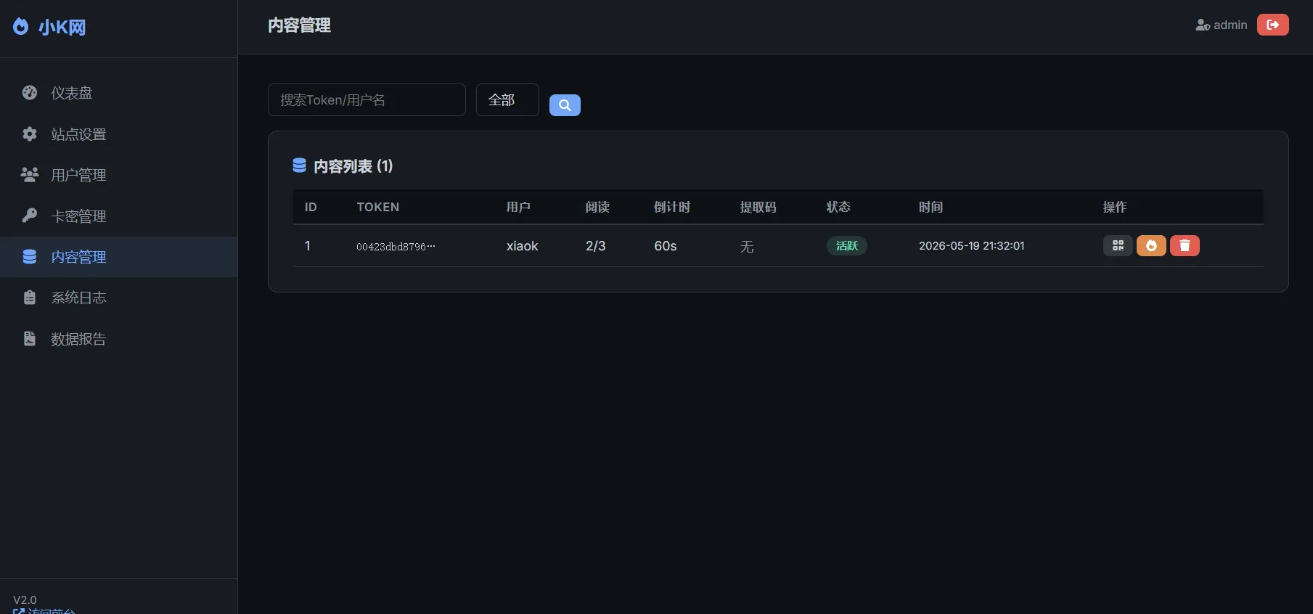Click the database icon next to 内容管理

click(x=30, y=256)
